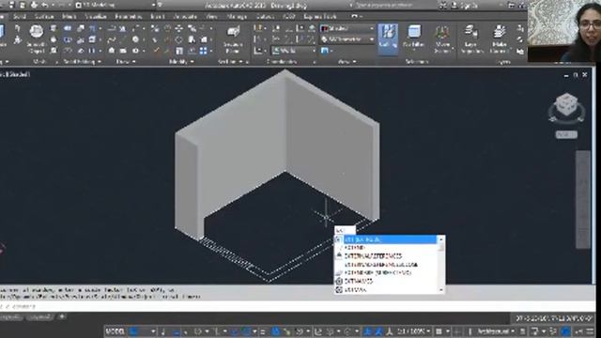This screenshot has width=601, height=338.
Task: Open the No Filter selection filter
Action: coord(414,38)
